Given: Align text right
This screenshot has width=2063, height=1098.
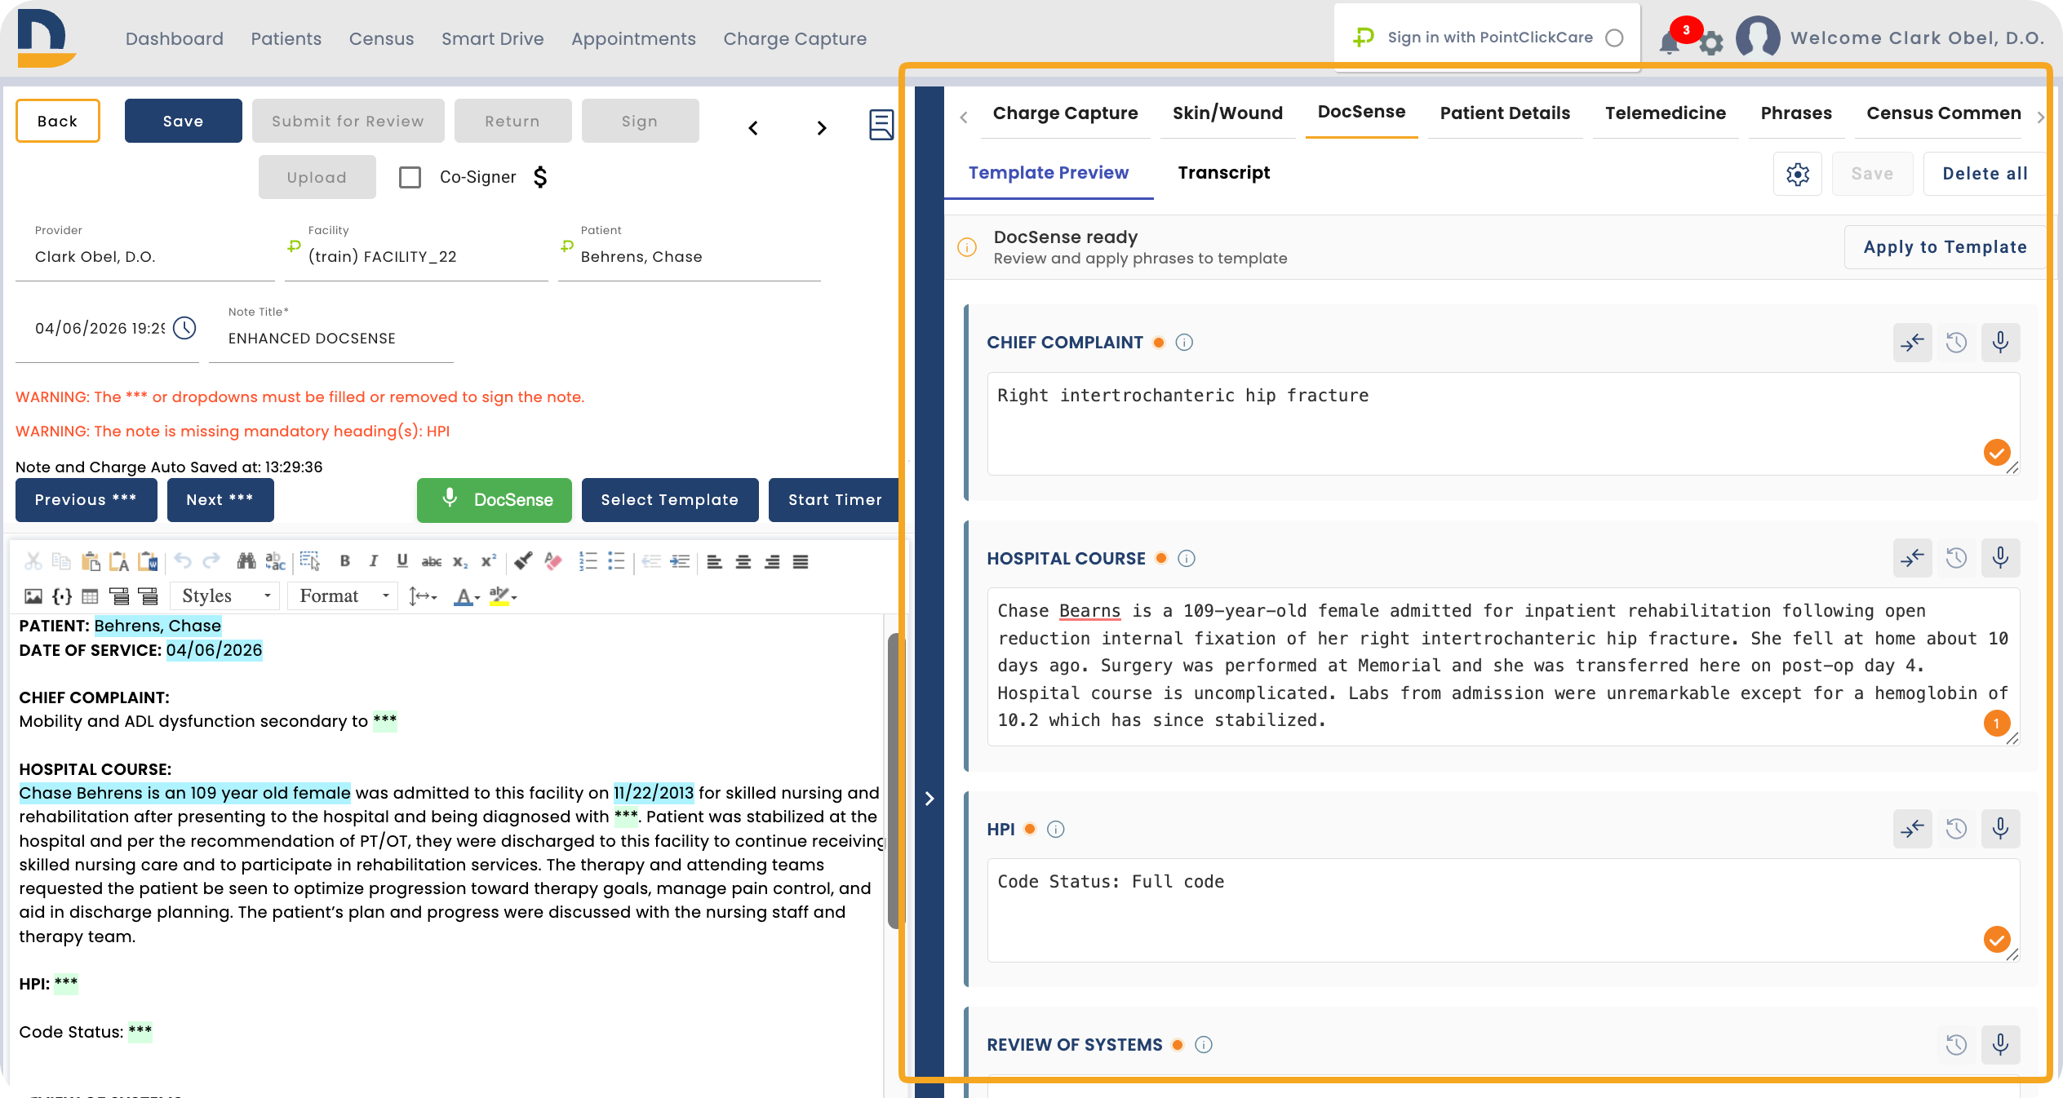Looking at the screenshot, I should [772, 561].
